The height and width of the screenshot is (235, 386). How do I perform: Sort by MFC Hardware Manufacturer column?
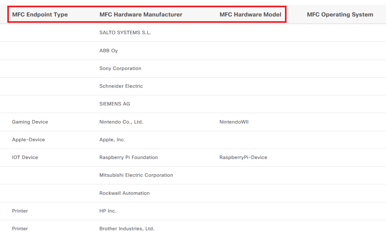(141, 14)
